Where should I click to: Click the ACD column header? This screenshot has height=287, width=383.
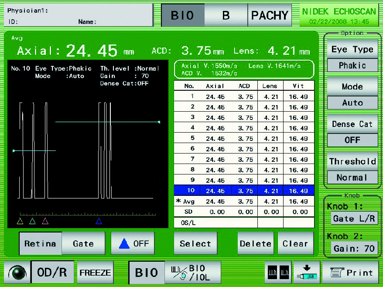point(244,86)
